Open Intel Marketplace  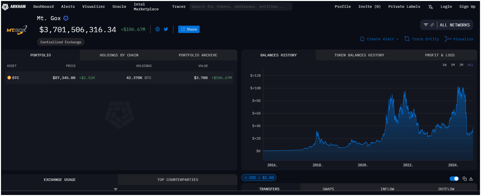[x=146, y=7]
